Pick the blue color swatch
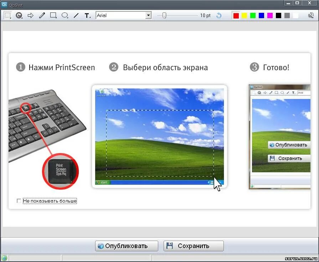Viewport: 319px width, 262px height. pos(261,16)
